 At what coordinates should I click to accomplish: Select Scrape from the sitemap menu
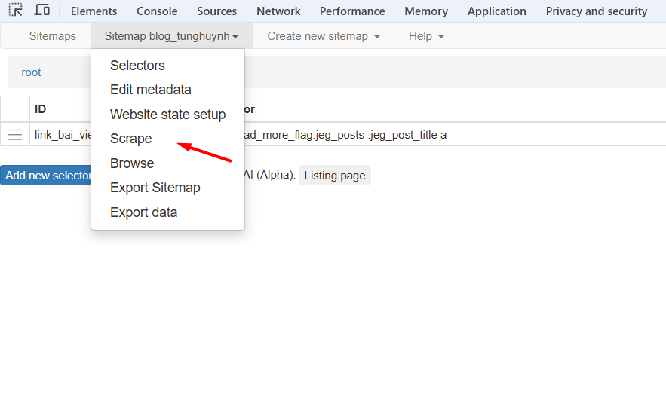[131, 139]
